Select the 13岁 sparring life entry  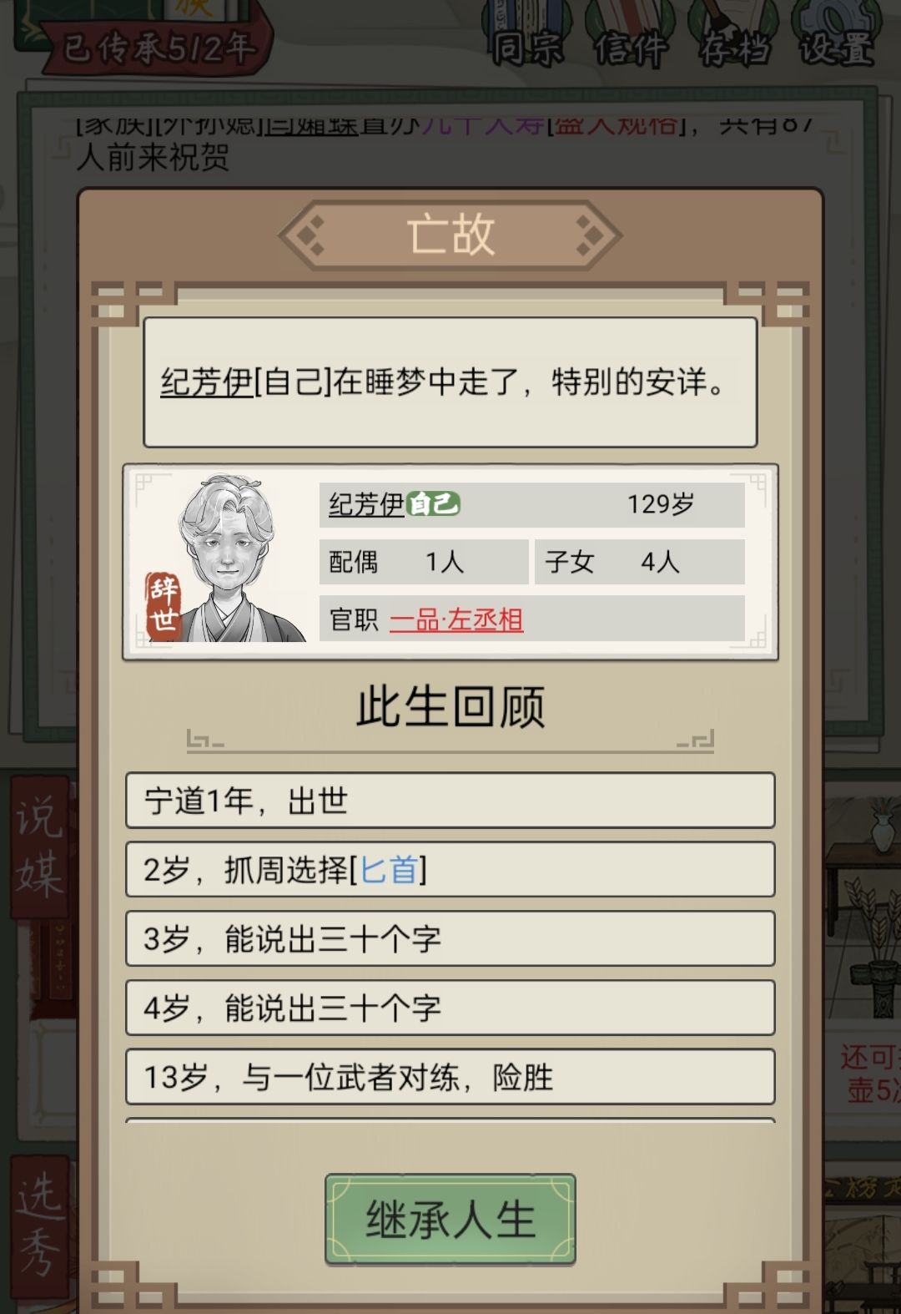450,1077
